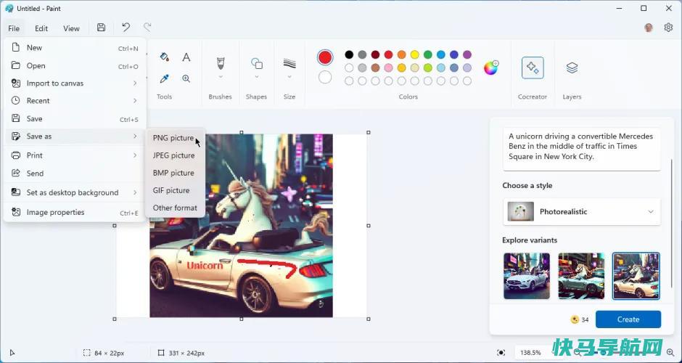Image resolution: width=682 pixels, height=363 pixels.
Task: Expand the Size dropdown chevron
Action: (x=289, y=77)
